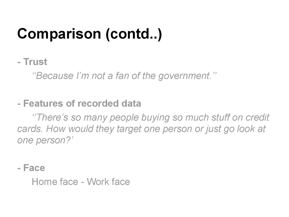Click the word "cards." beginning the line

click(x=30, y=129)
